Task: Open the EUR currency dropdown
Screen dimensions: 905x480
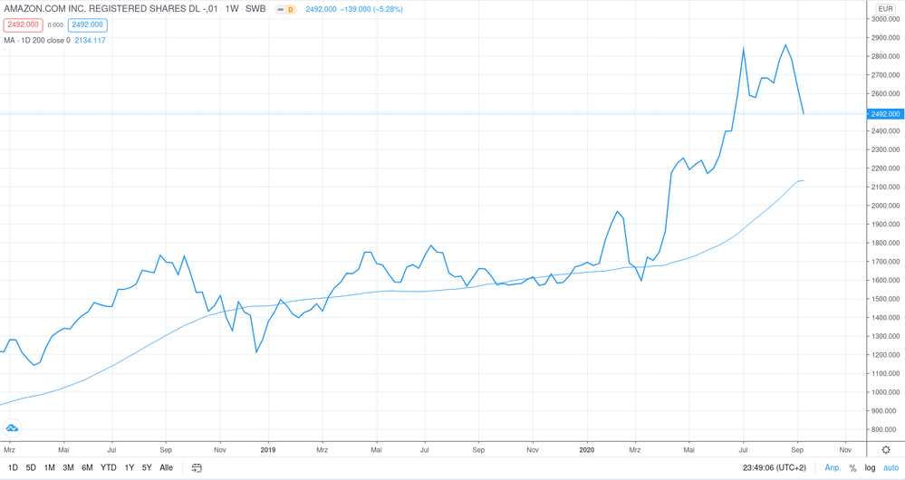Action: click(885, 9)
